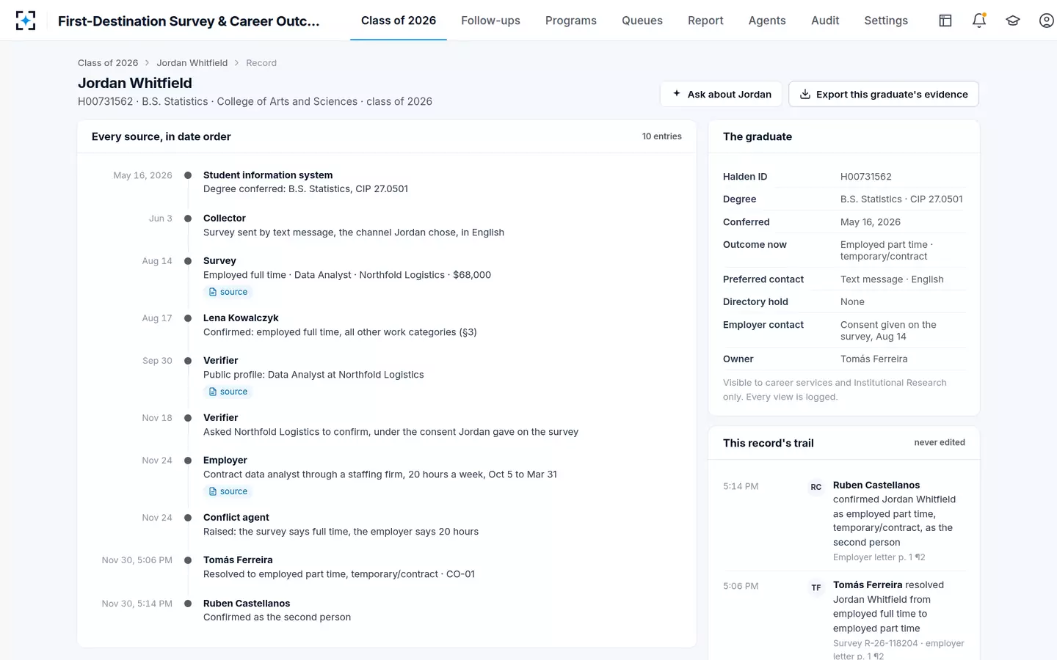Click "Tomás Ferreira" in the timeline
The image size is (1057, 660).
pos(238,560)
